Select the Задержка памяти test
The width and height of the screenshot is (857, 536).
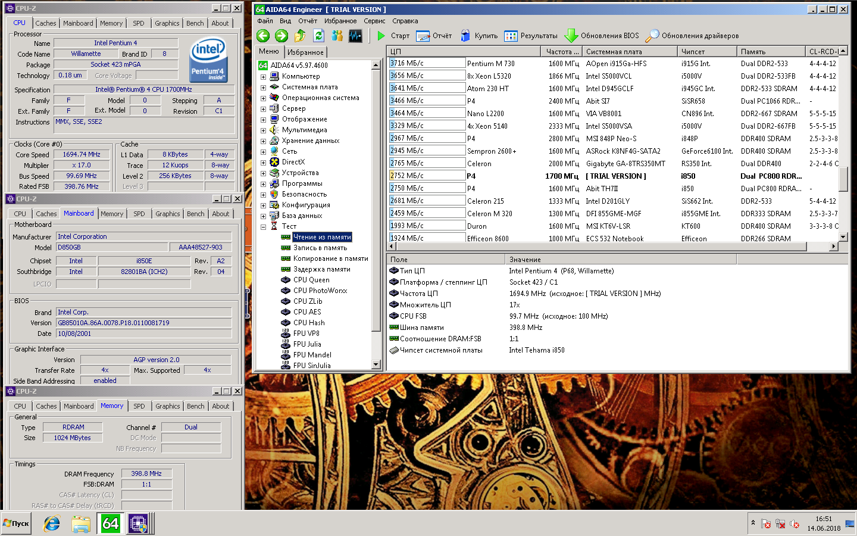pos(321,269)
